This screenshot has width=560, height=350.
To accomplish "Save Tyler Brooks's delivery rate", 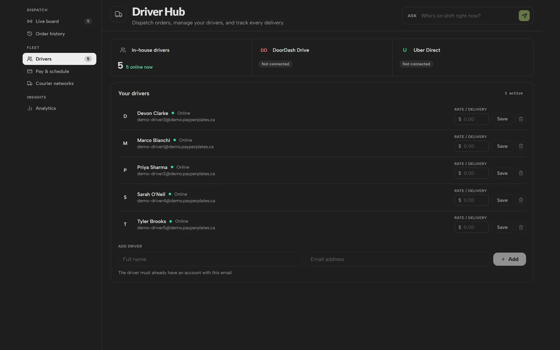I will [502, 227].
